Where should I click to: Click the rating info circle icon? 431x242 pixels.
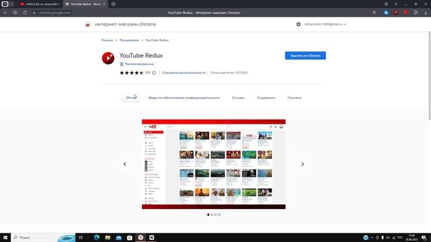coord(154,73)
